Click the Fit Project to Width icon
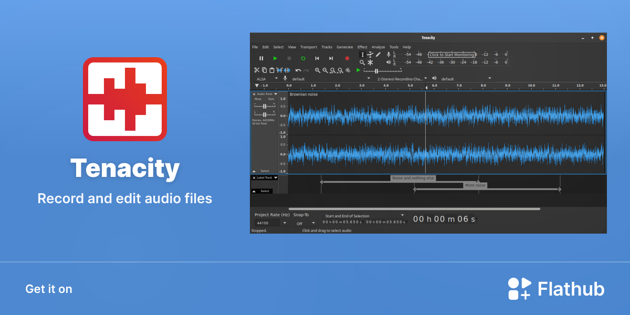This screenshot has width=630, height=315. (x=340, y=70)
